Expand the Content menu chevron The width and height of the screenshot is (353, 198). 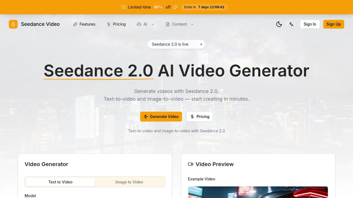192,24
